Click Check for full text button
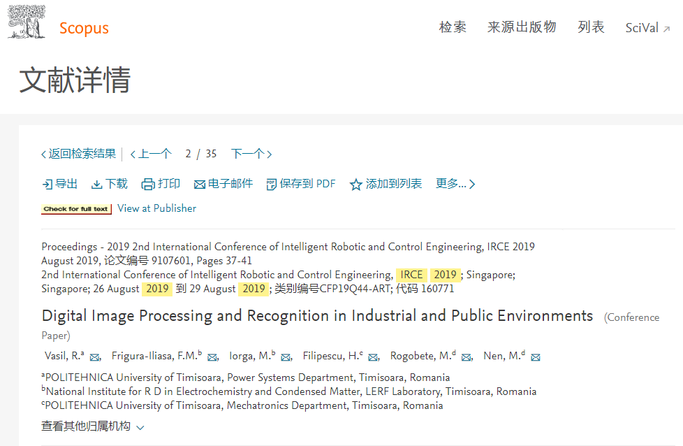Image resolution: width=683 pixels, height=446 pixels. pos(77,209)
